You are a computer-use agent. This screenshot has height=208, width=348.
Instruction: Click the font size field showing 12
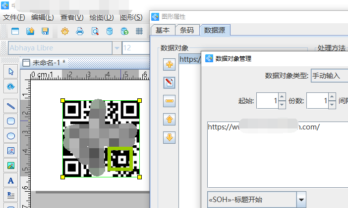pos(136,48)
